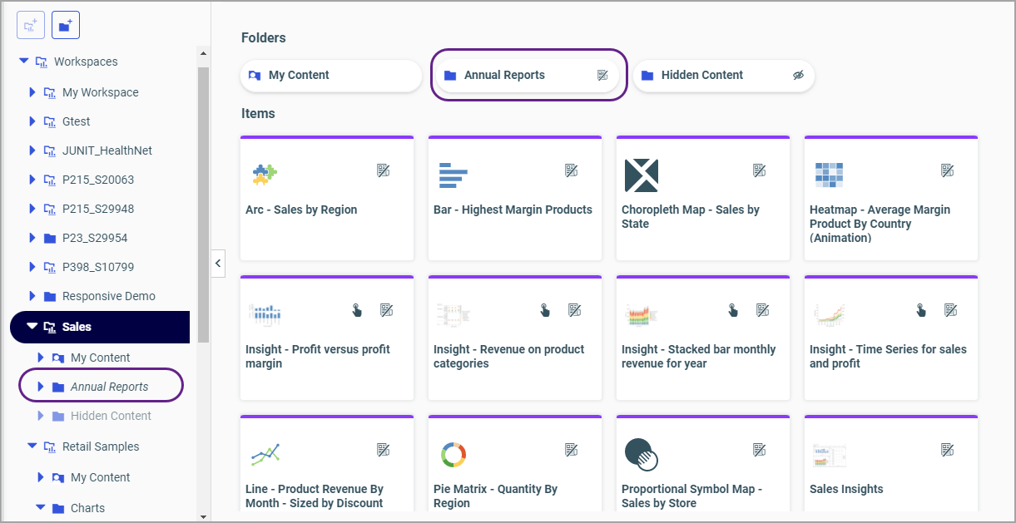Click unpublished status icon on Sales Insights
The image size is (1016, 523).
947,450
